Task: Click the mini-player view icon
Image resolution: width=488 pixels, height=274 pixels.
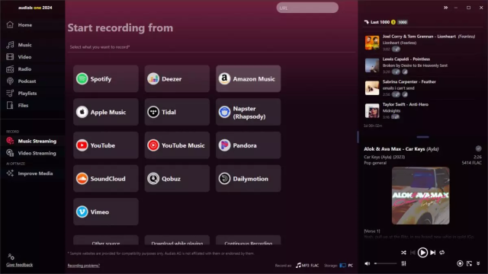Action: pyautogui.click(x=470, y=263)
